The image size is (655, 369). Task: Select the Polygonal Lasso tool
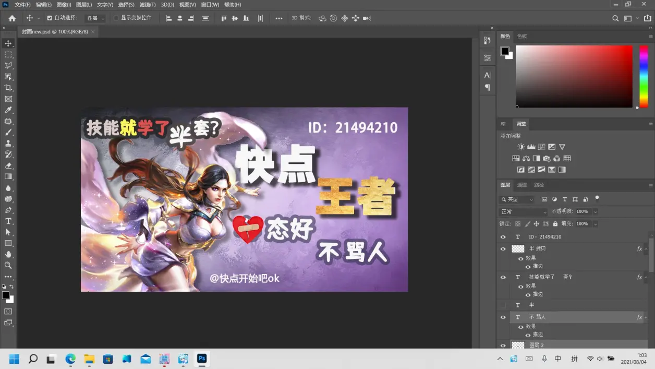click(8, 66)
